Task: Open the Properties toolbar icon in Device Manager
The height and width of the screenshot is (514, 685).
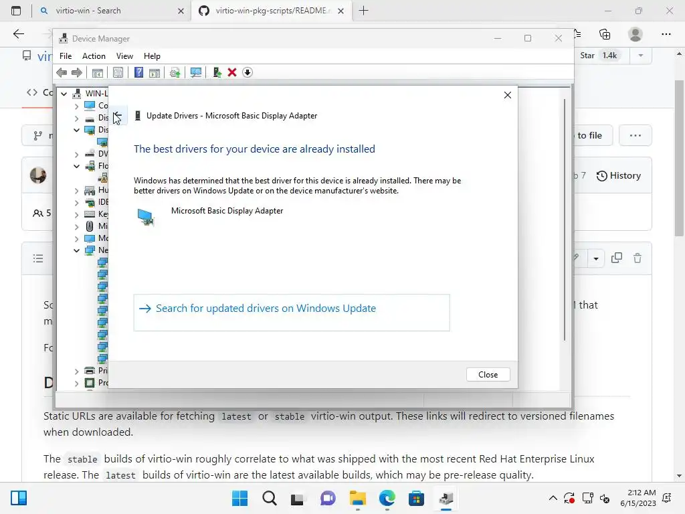Action: click(x=118, y=72)
